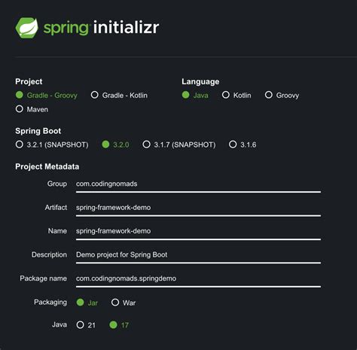Select Gradle - Groovy project option
Image resolution: width=357 pixels, height=350 pixels.
pos(47,96)
